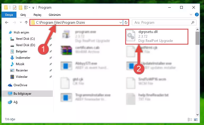
Task: Open the Dosya menu tab
Action: tap(9, 15)
